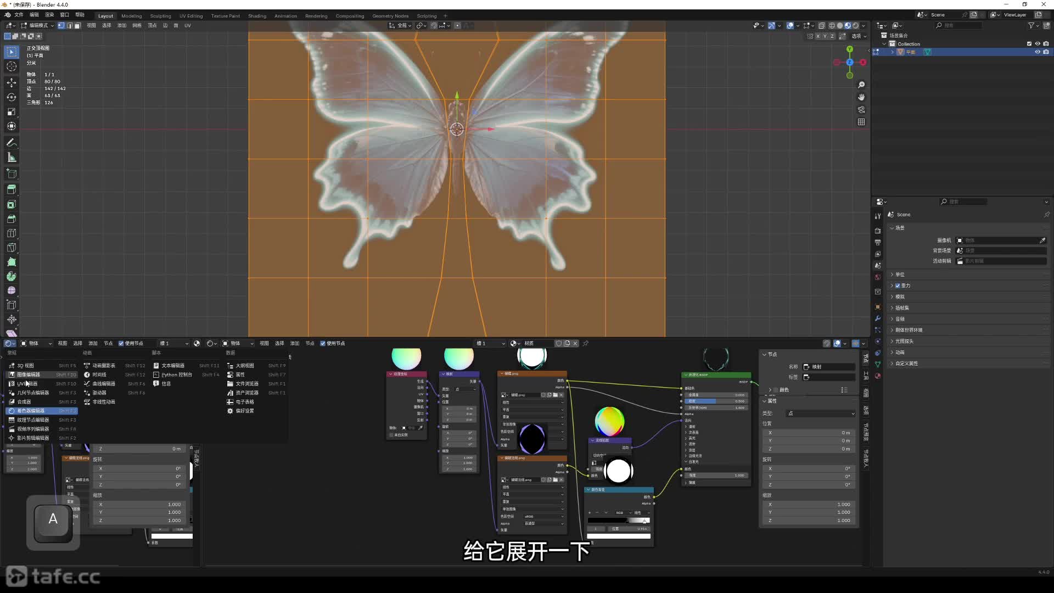The width and height of the screenshot is (1054, 593).
Task: Open the Object Data mesh properties tab
Action: [x=878, y=365]
